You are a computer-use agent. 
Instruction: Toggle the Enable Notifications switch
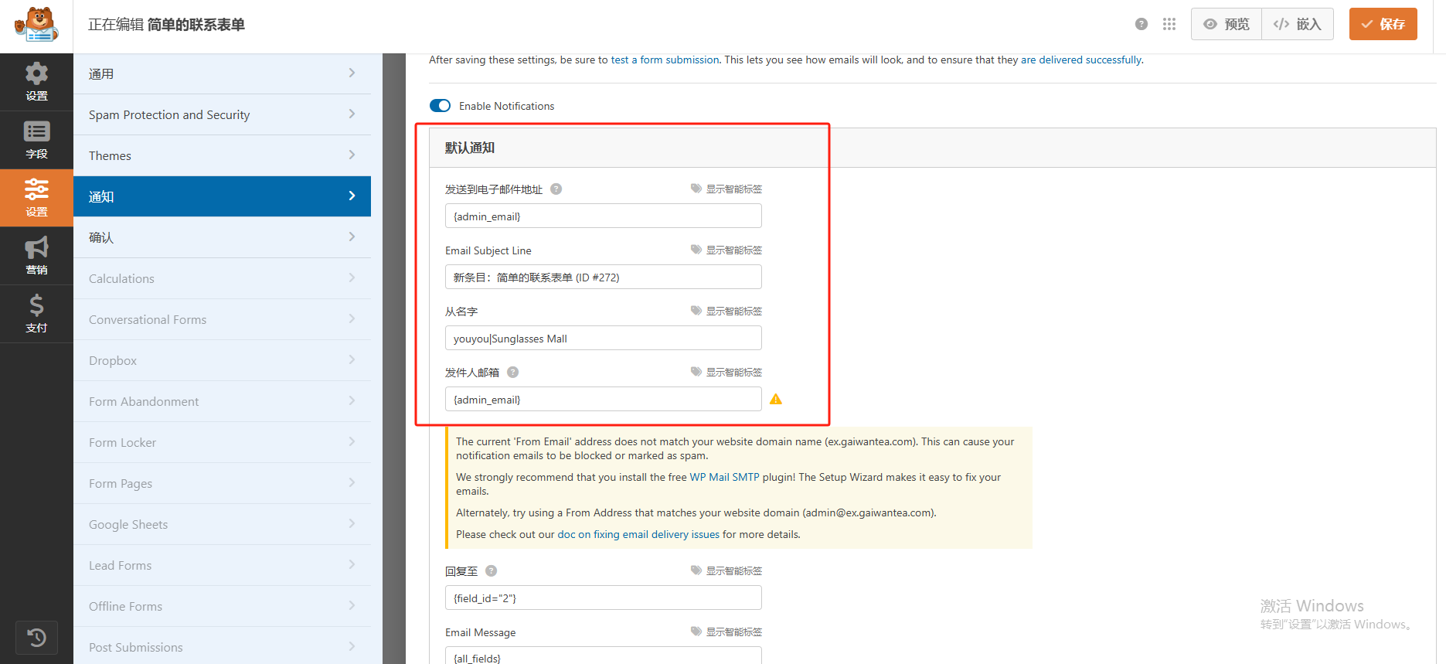coord(441,106)
